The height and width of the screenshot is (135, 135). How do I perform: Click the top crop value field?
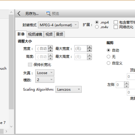click(x=131, y=76)
